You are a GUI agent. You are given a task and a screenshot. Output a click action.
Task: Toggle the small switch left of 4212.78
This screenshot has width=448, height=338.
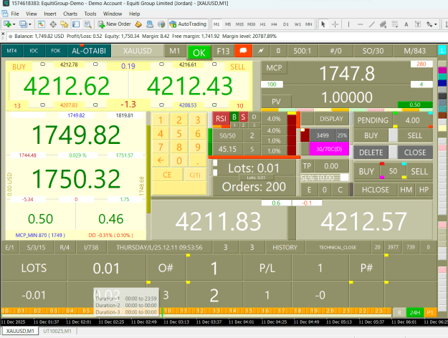42,64
